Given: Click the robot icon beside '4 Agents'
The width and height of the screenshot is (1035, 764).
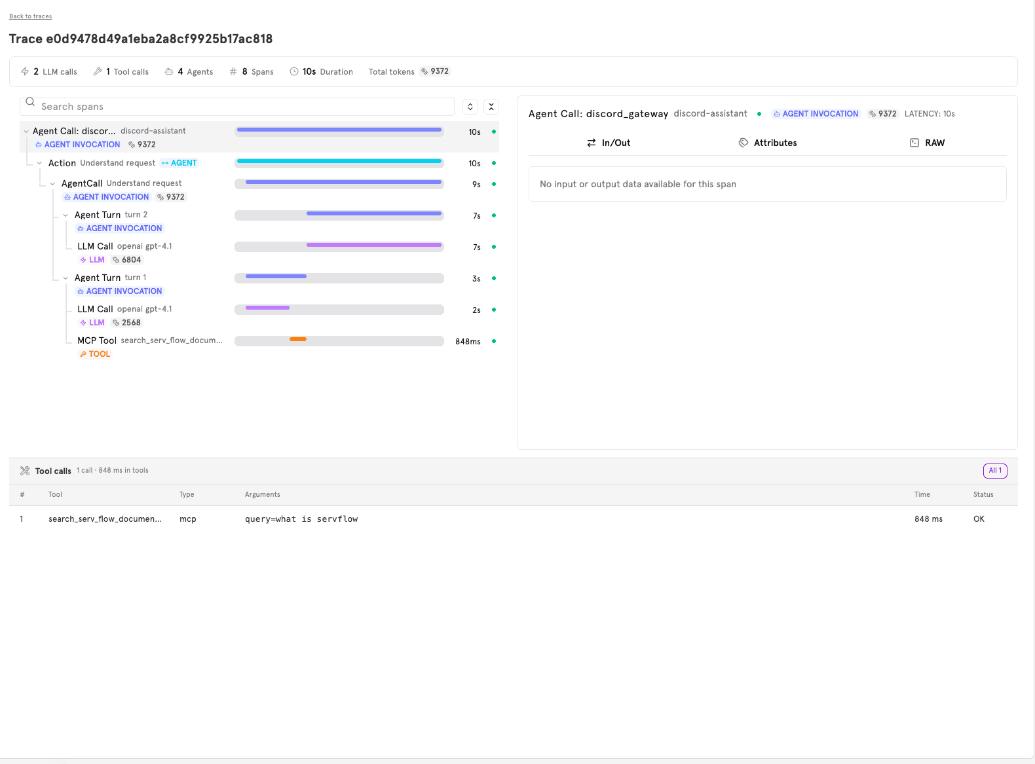Looking at the screenshot, I should click(169, 71).
